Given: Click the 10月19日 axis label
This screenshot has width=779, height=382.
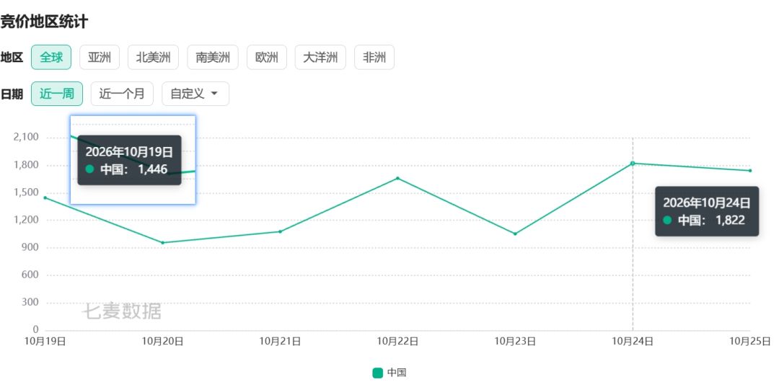Looking at the screenshot, I should pyautogui.click(x=45, y=341).
